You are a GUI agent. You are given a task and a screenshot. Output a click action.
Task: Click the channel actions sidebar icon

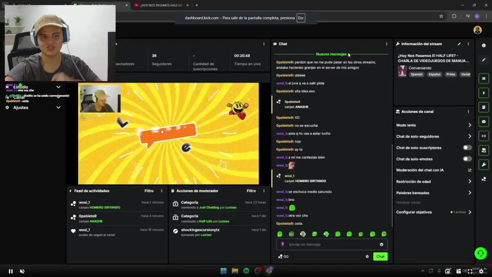pos(484,150)
